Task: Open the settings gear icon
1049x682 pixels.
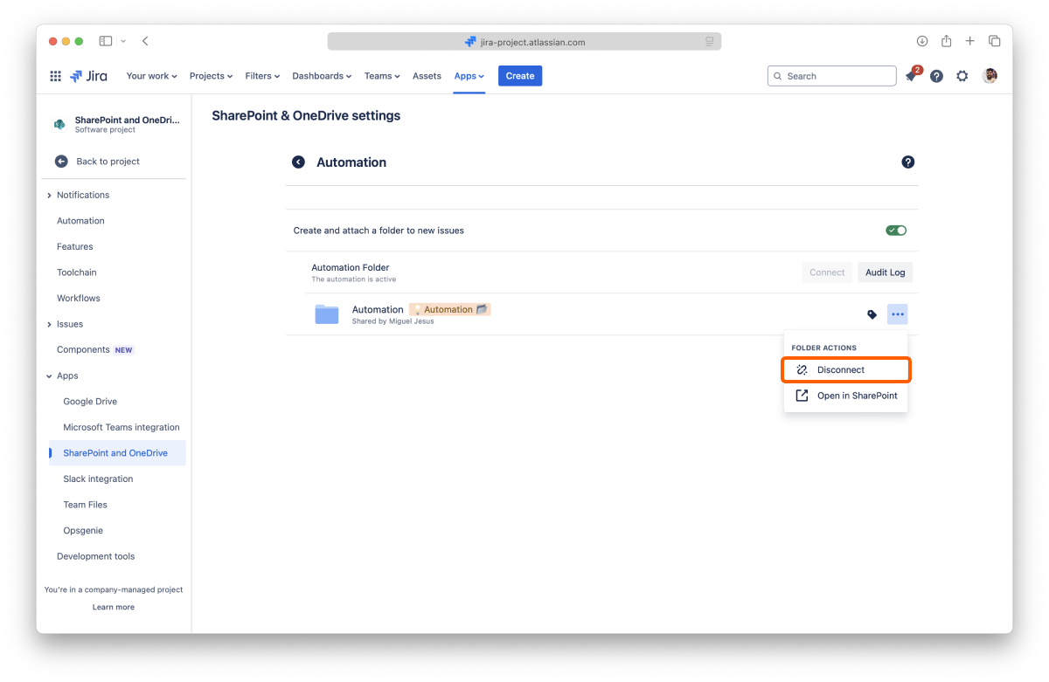Action: click(962, 76)
